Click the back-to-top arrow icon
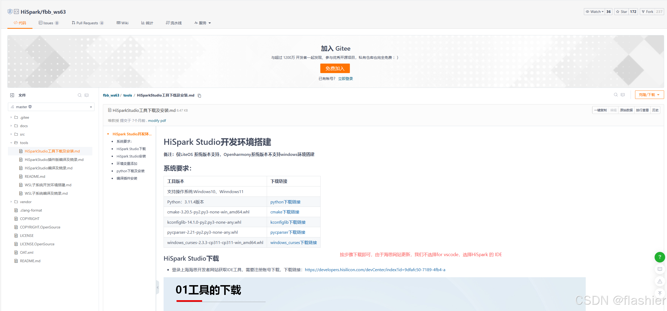Image resolution: width=667 pixels, height=311 pixels. coord(660,293)
